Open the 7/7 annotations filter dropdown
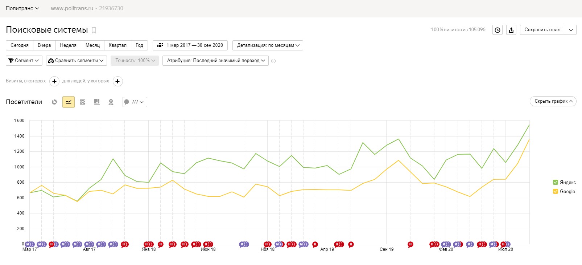 click(x=135, y=102)
